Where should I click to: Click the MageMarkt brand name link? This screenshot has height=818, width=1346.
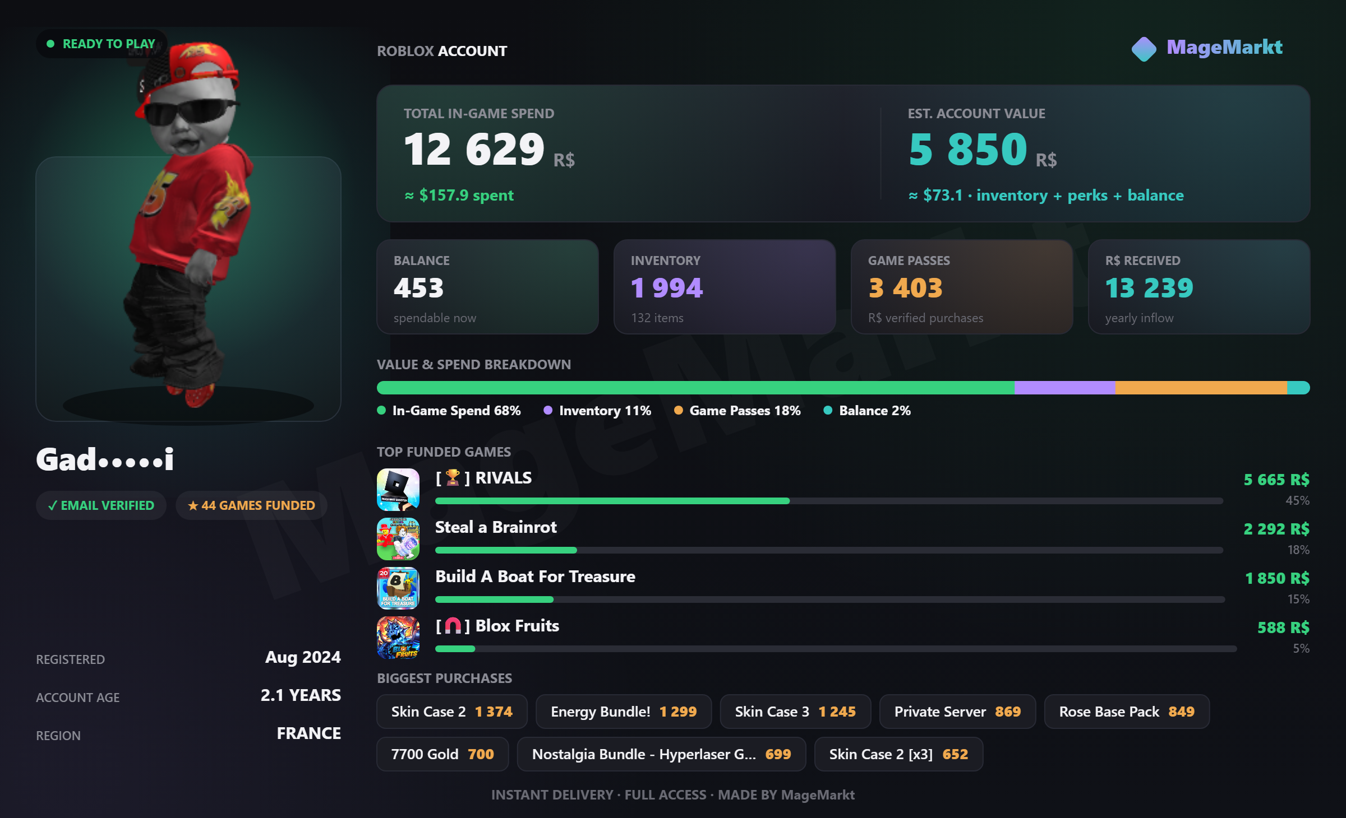1224,47
